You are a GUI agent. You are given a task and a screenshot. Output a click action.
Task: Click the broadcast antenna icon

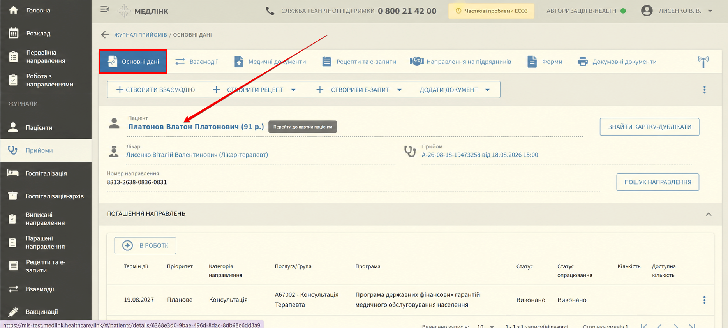pyautogui.click(x=703, y=61)
